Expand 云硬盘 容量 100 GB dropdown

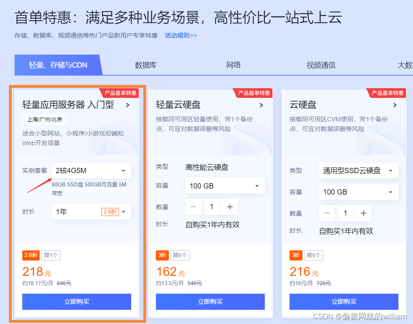pos(358,192)
